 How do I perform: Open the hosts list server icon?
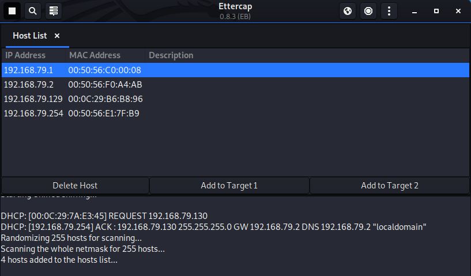tap(53, 11)
